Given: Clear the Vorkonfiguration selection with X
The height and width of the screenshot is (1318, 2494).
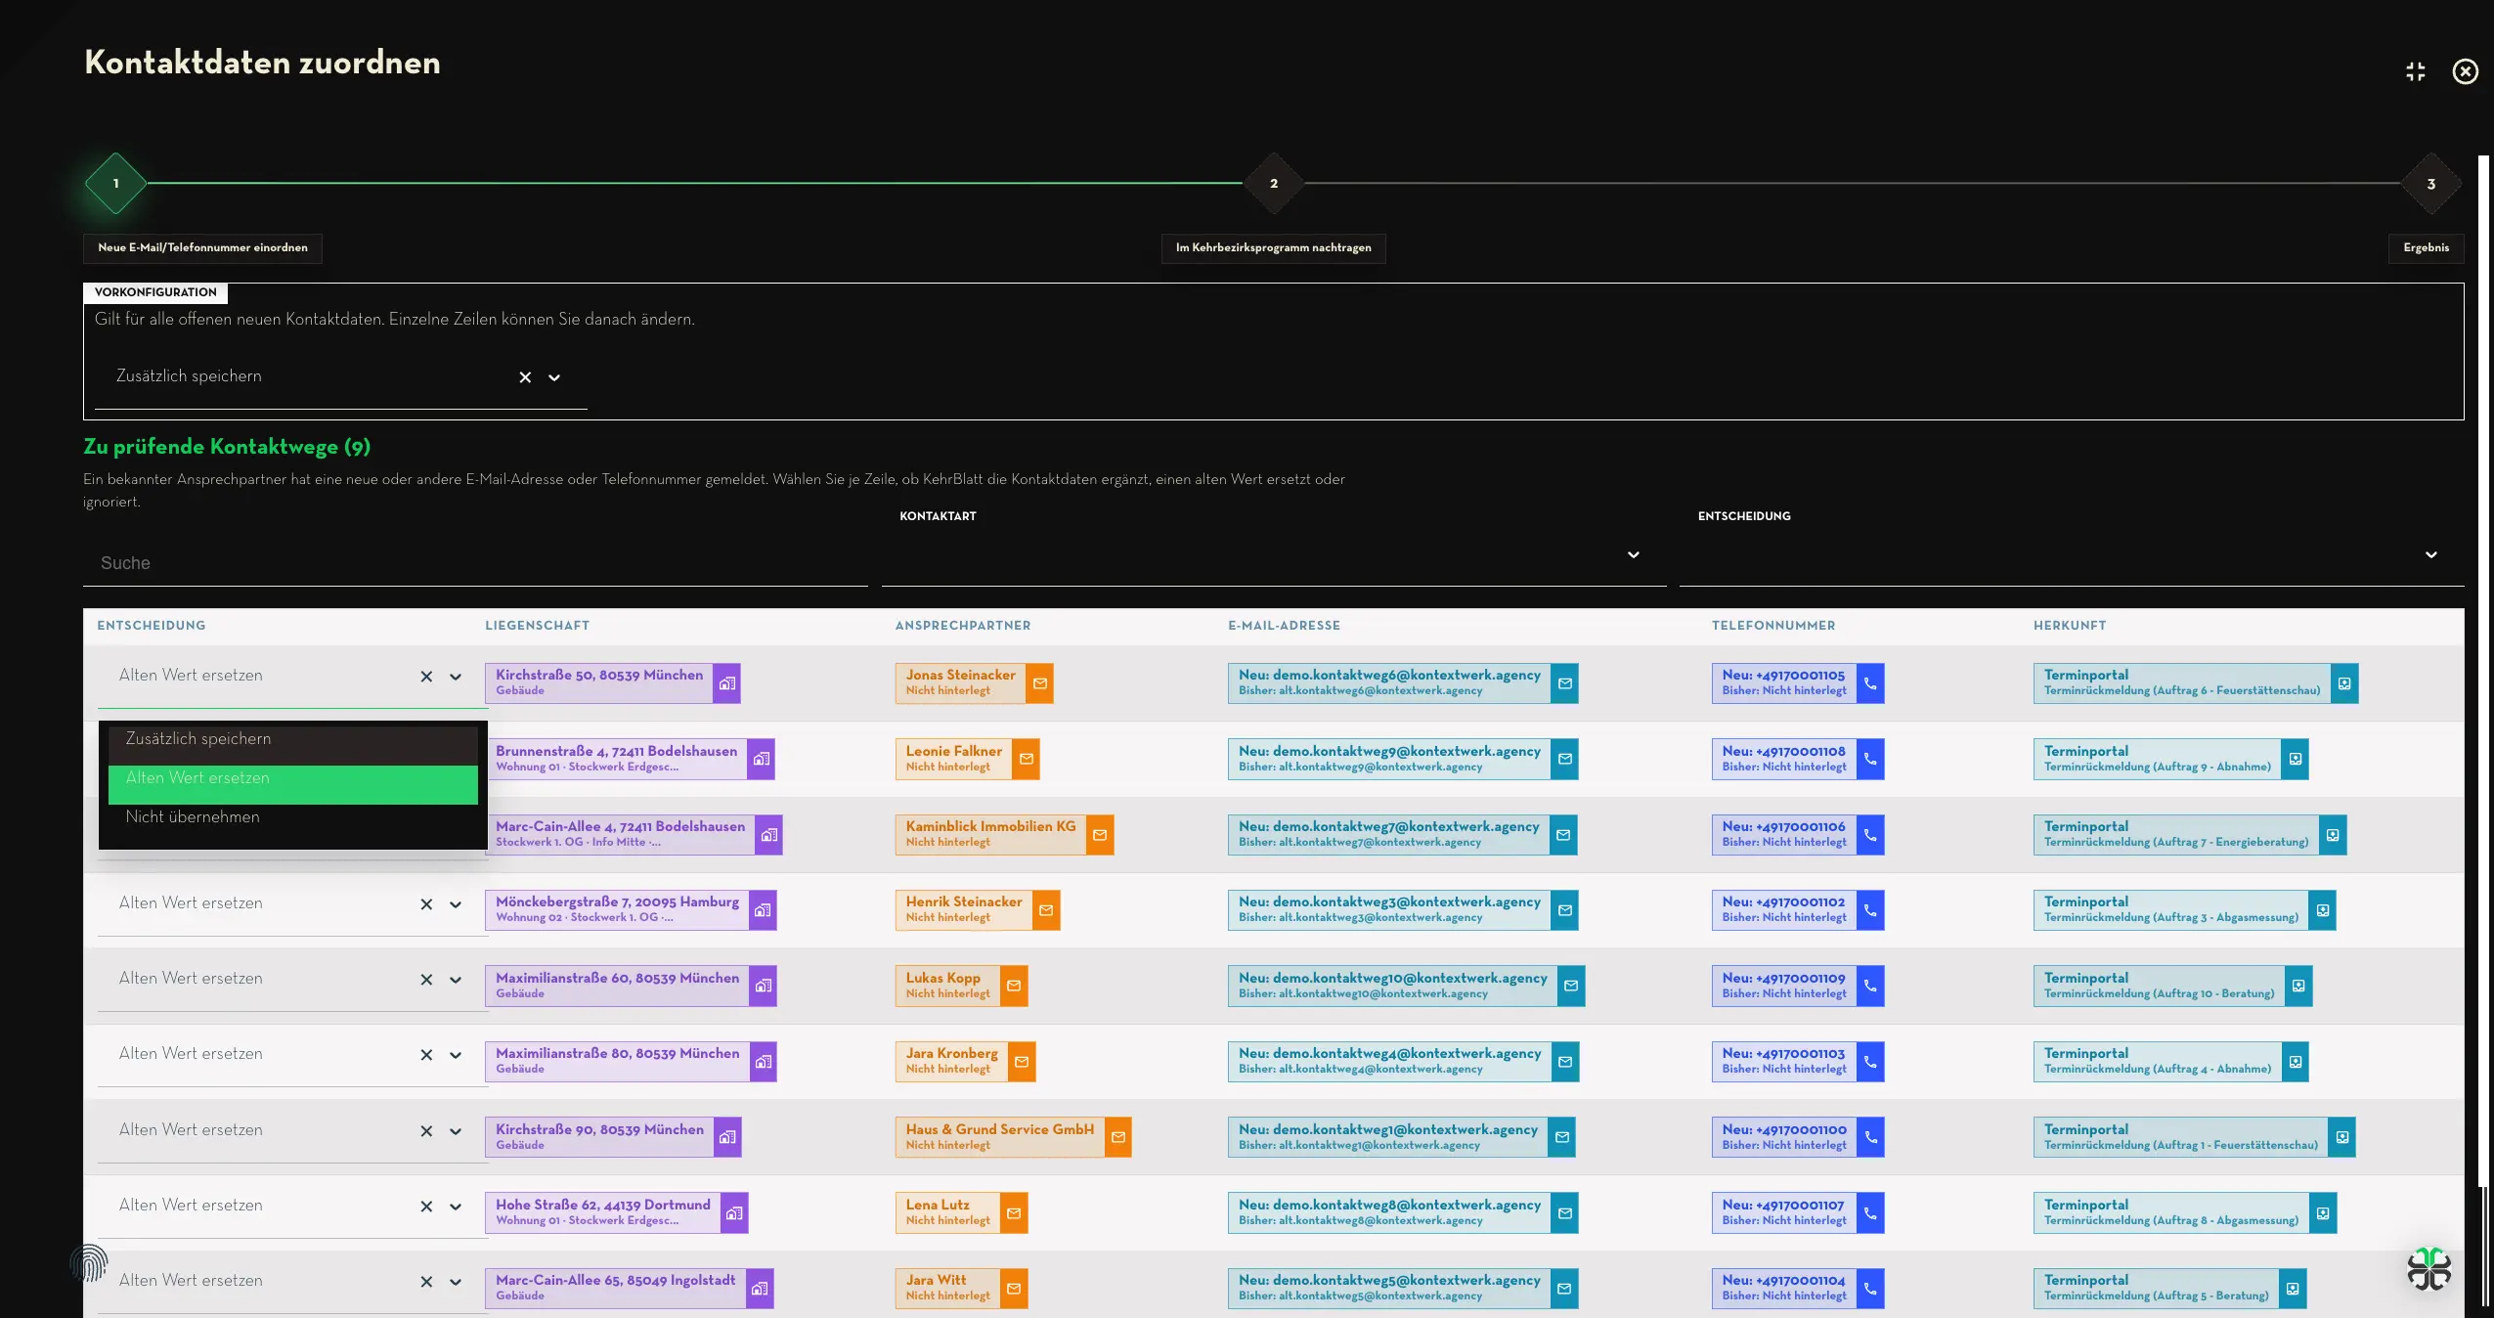Looking at the screenshot, I should pos(525,377).
